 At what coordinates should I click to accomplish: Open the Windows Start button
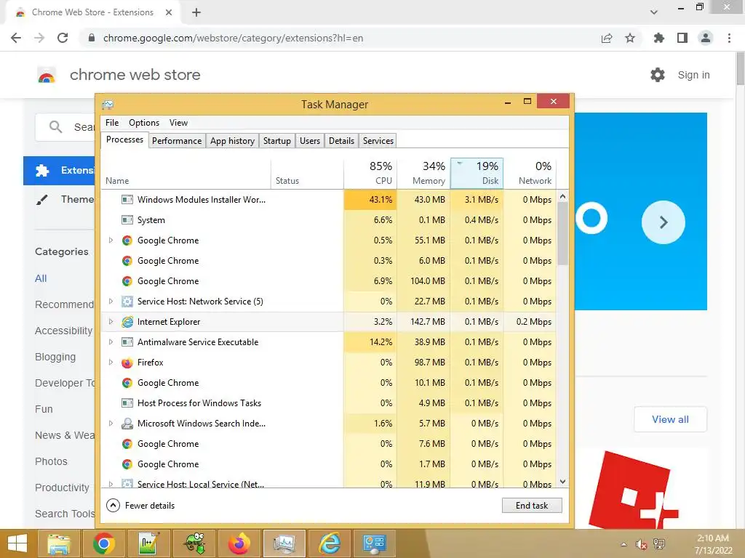[17, 543]
